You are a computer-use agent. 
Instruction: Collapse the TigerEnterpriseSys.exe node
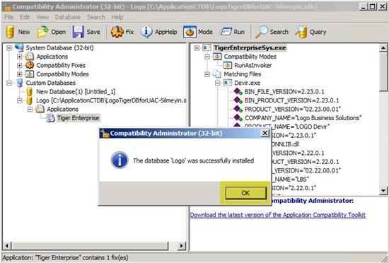197,47
